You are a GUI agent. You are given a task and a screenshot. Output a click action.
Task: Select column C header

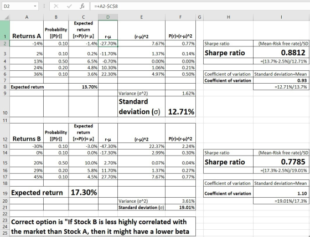coord(83,17)
